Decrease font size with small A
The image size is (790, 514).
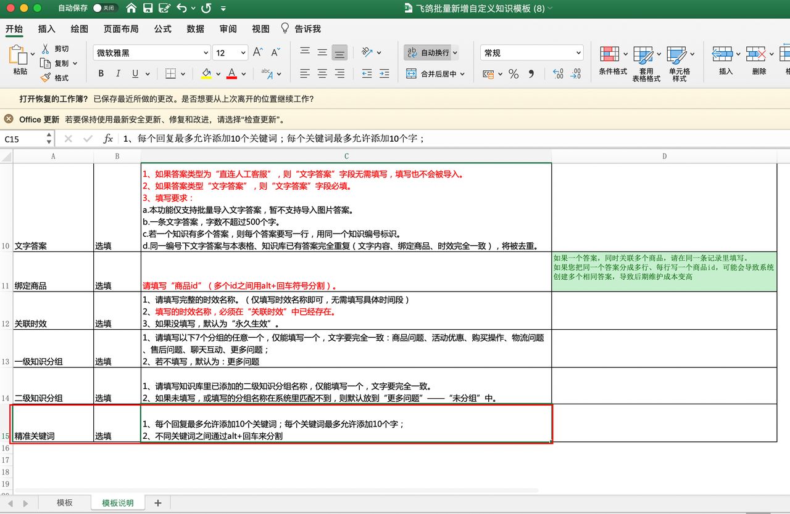point(275,53)
